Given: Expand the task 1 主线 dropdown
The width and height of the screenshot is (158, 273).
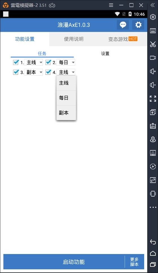Looking at the screenshot, I should (x=33, y=62).
